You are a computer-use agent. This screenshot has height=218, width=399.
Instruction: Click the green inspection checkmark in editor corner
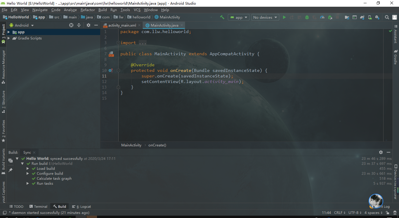point(390,31)
